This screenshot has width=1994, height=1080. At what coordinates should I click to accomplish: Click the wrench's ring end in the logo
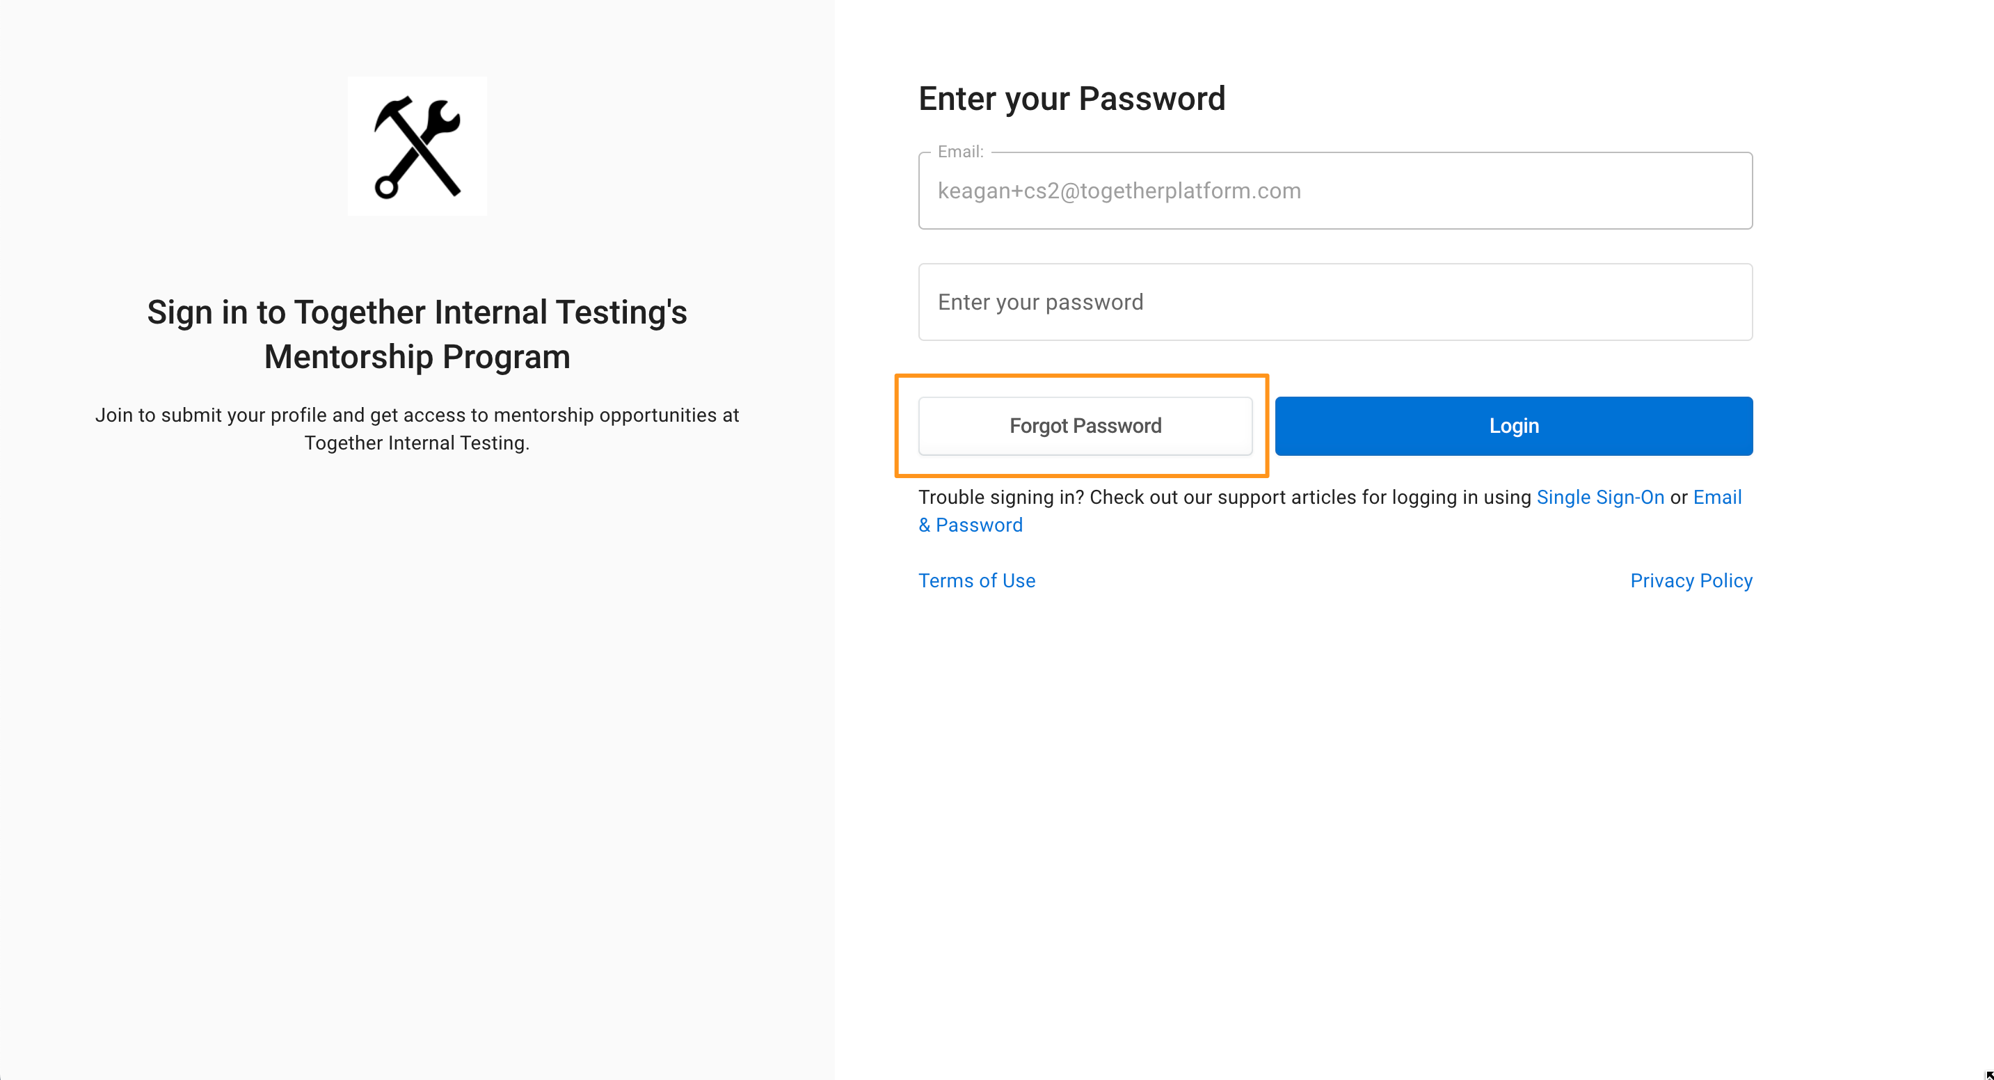pyautogui.click(x=386, y=186)
